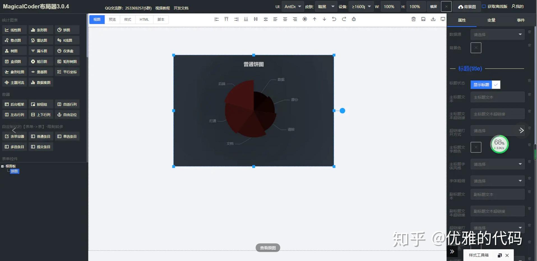Save the layout with the save icon
537x261 pixels.
pyautogui.click(x=423, y=19)
